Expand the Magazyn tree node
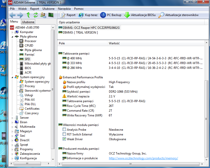Viewport: 210px width, 168px height. coord(12,131)
